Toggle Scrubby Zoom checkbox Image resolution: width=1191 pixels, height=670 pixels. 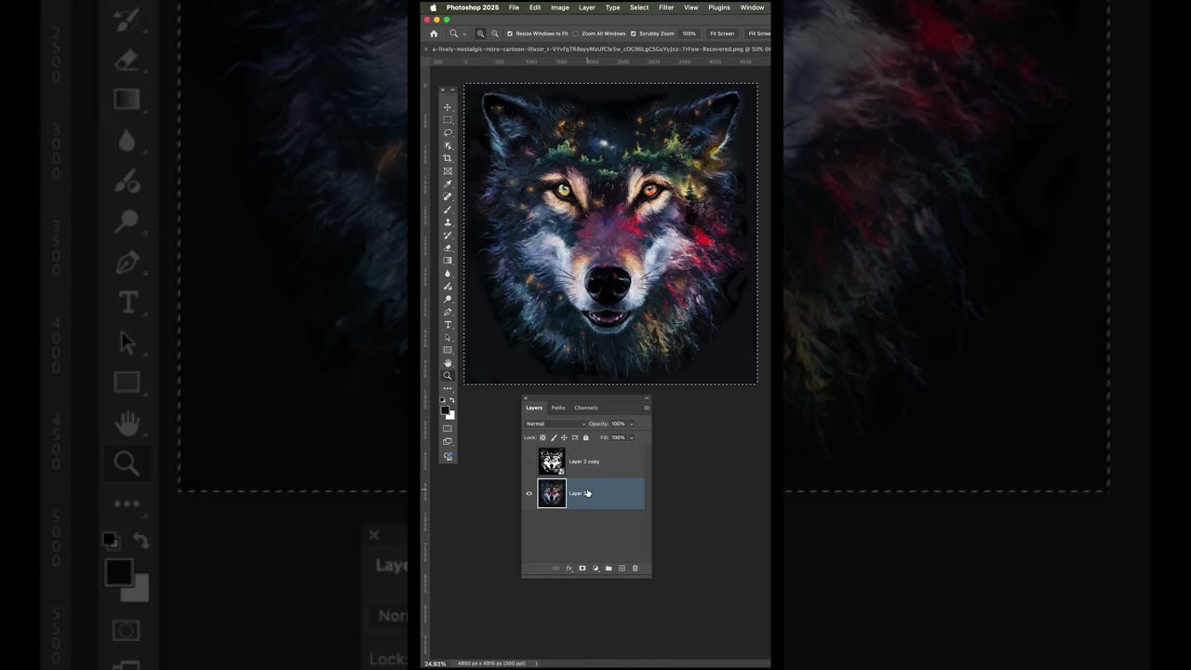[634, 33]
